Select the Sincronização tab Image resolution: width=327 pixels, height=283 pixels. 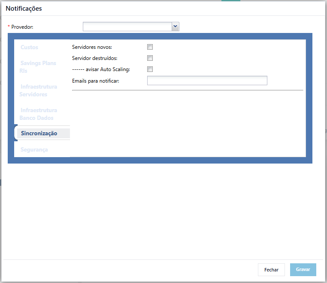tap(39, 133)
